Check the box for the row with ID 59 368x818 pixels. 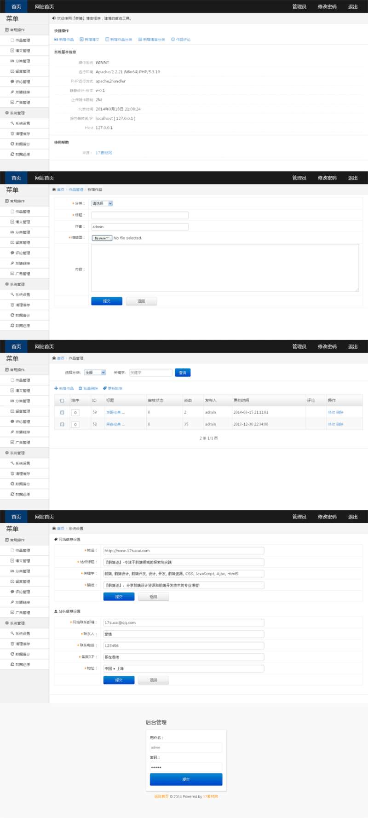tap(62, 412)
